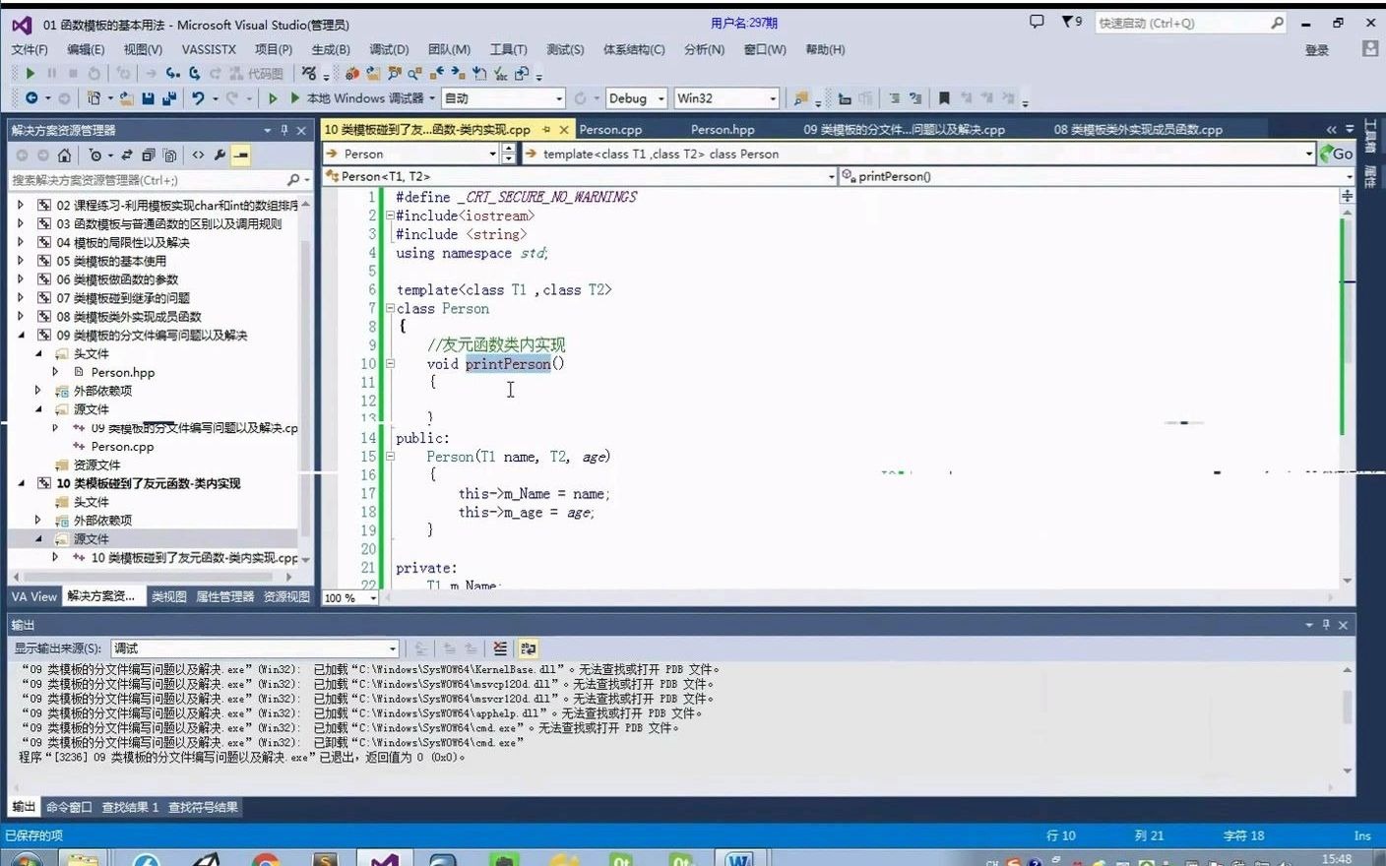Click the Save All icon

click(168, 98)
